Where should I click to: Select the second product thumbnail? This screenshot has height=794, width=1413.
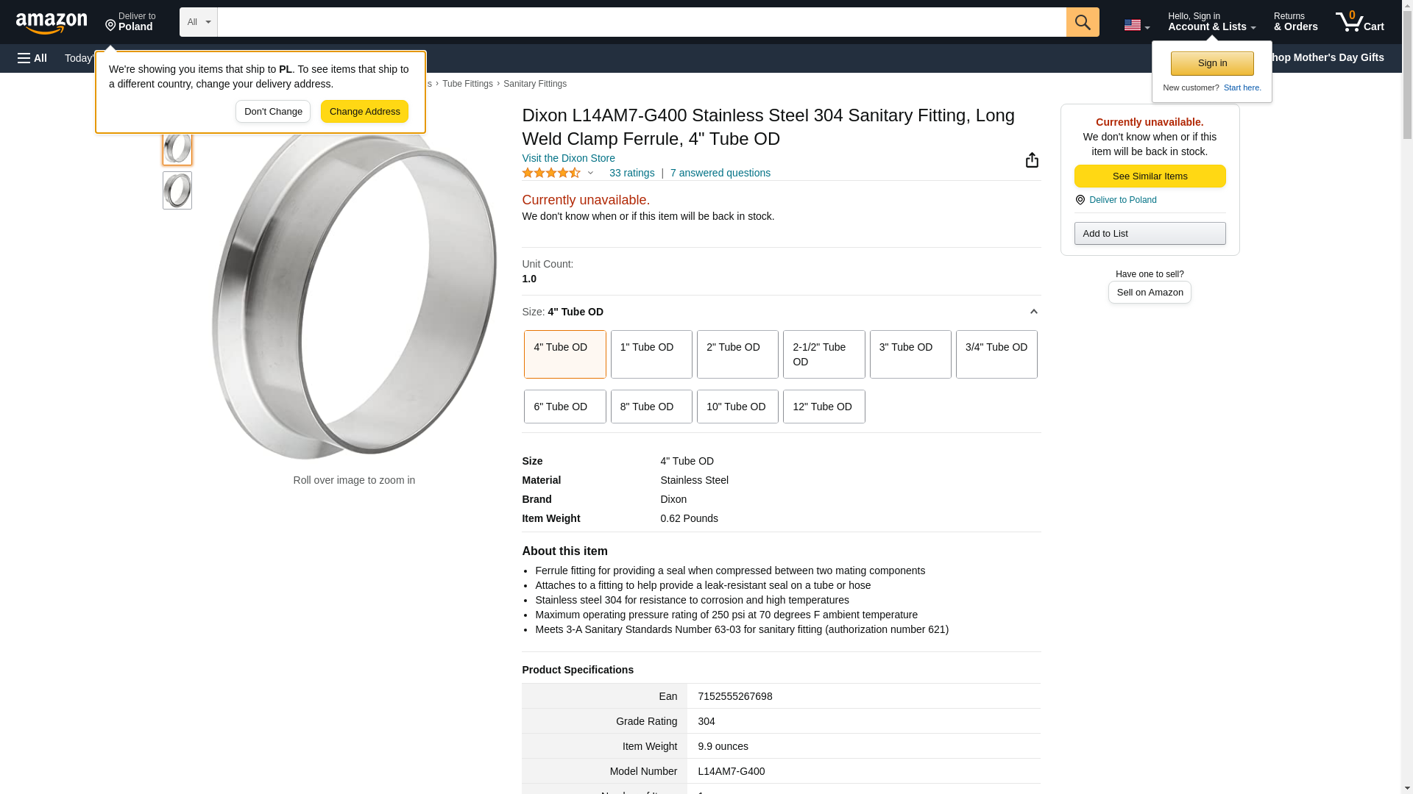coord(177,190)
